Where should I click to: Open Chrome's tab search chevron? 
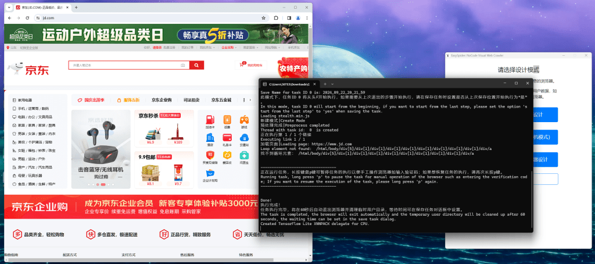[x=9, y=8]
